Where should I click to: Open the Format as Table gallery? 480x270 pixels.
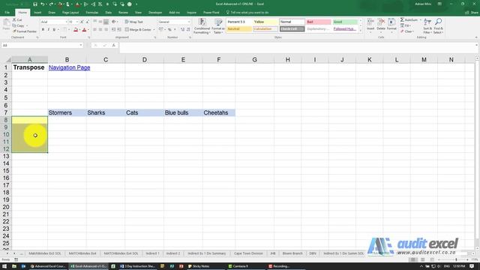point(218,26)
